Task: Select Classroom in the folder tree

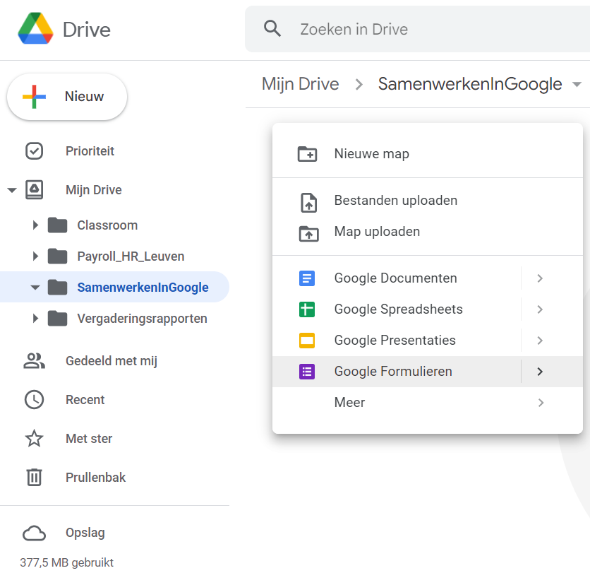Action: tap(107, 225)
